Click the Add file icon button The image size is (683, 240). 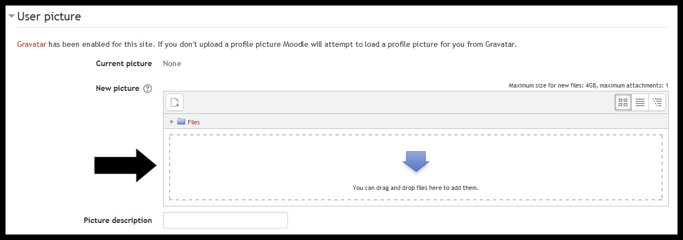pyautogui.click(x=175, y=102)
